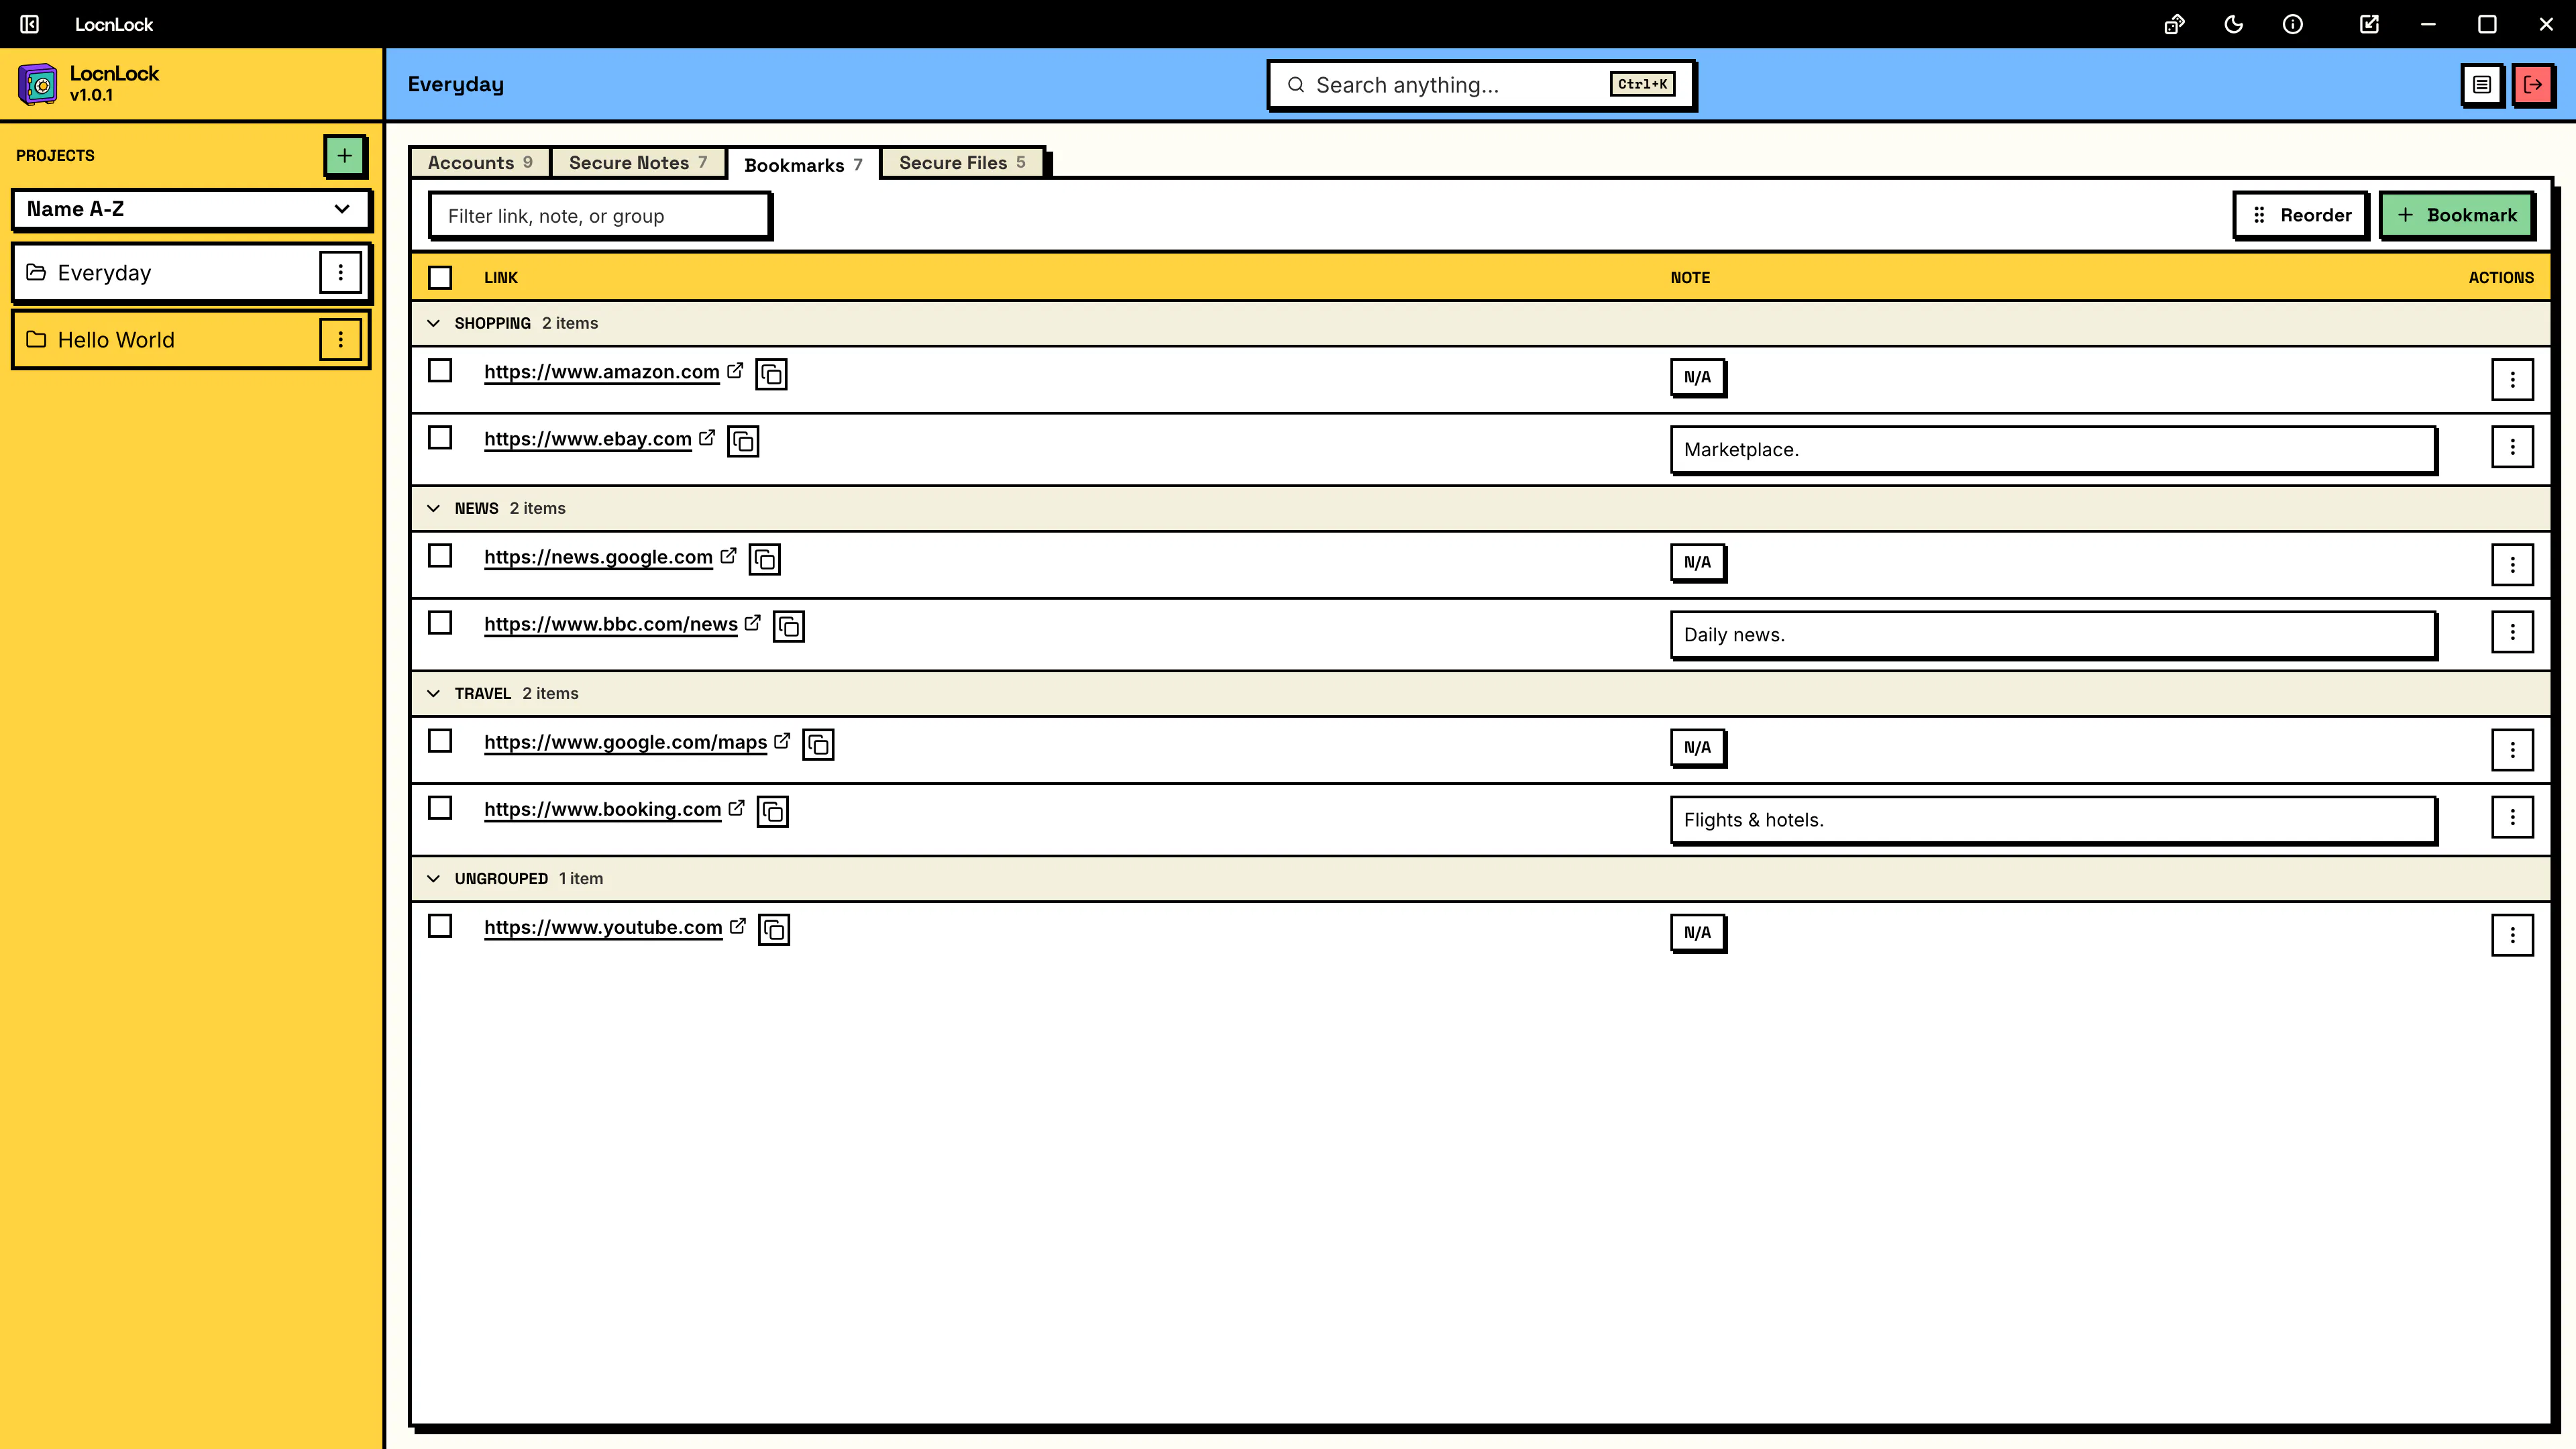Open actions menu for news.google.com row
The height and width of the screenshot is (1449, 2576).
click(x=2512, y=564)
